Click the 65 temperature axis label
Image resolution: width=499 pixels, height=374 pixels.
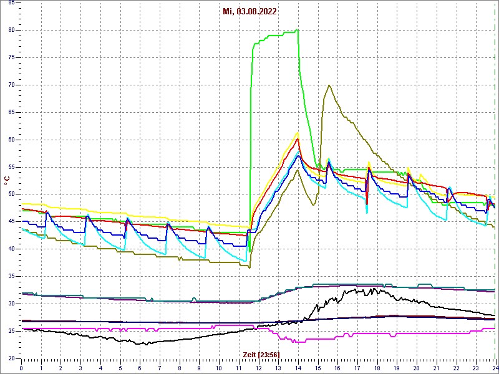pyautogui.click(x=11, y=112)
